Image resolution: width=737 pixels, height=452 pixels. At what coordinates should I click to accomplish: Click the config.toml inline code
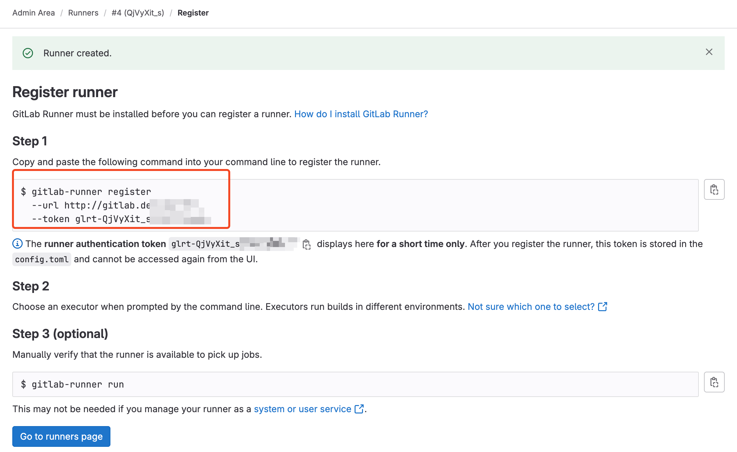pos(42,259)
